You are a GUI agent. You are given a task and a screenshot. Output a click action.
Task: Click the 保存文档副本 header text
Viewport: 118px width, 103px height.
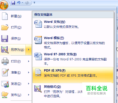(x=43, y=15)
